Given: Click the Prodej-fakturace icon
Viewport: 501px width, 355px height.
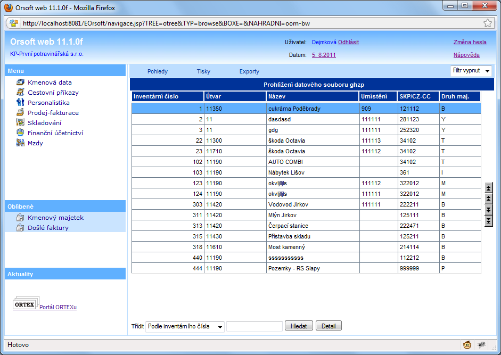Looking at the screenshot, I should (21, 113).
